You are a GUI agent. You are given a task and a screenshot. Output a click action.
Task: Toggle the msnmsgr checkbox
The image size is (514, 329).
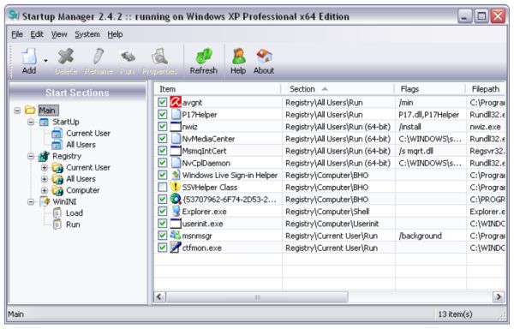click(x=162, y=236)
